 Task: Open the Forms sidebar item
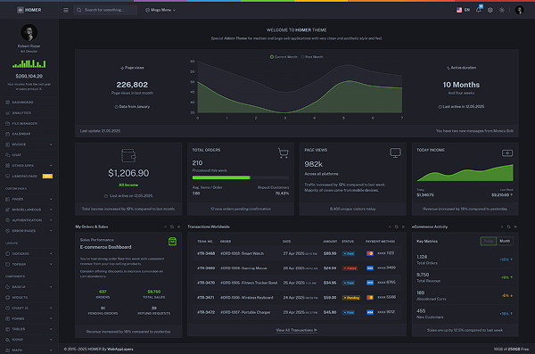coord(29,318)
